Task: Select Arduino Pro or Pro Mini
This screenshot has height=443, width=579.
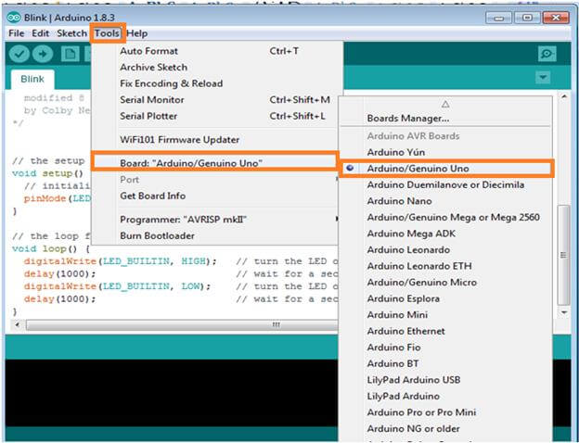Action: coord(446,412)
